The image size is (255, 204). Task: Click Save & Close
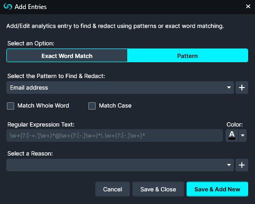click(158, 189)
